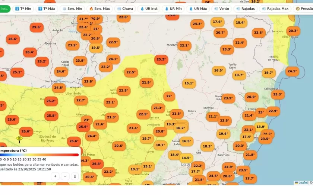Viewport: 313px width, 195px height.
Task: Open the 26.3° station marker
Action: point(97,163)
